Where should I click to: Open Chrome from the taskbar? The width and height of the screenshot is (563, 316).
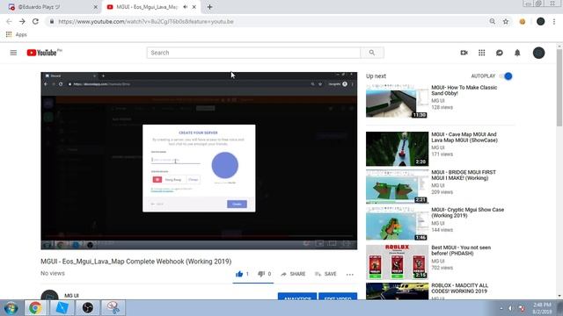click(x=35, y=308)
